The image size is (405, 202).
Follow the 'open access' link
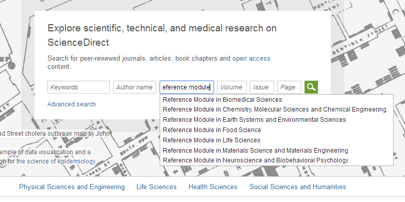[x=251, y=59]
